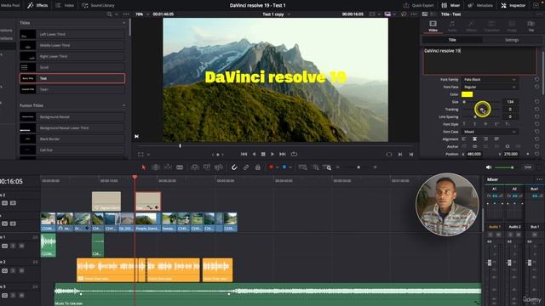Select center text alignment icon
Image resolution: width=545 pixels, height=306 pixels.
click(x=474, y=139)
